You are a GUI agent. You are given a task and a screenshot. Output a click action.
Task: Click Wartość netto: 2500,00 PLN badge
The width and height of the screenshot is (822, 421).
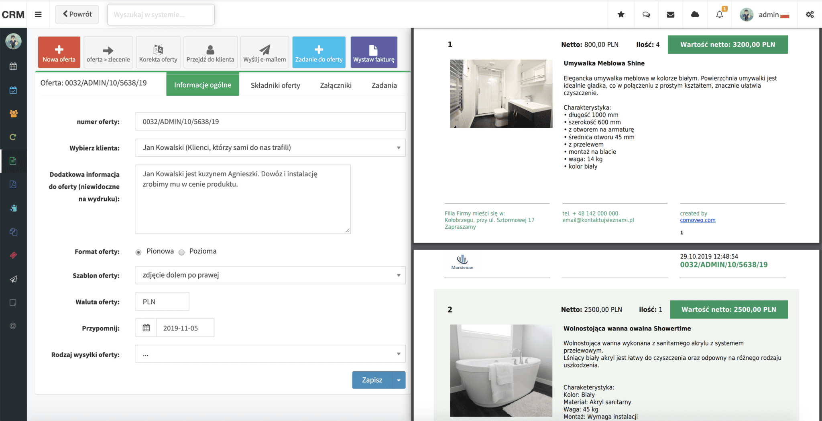tap(729, 309)
